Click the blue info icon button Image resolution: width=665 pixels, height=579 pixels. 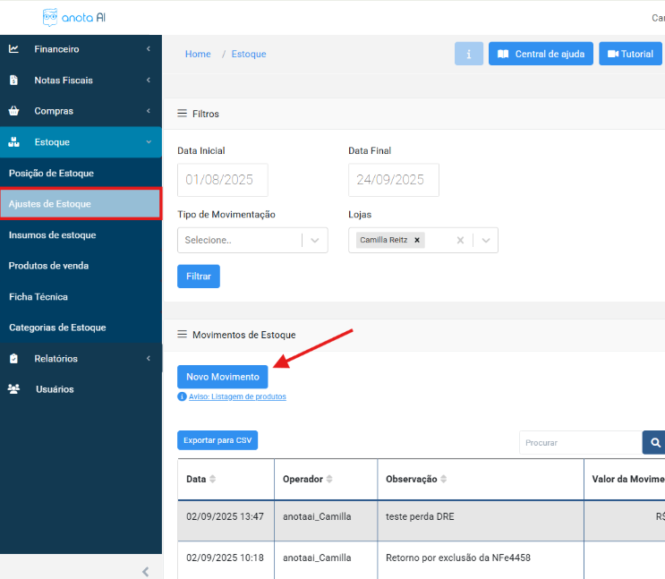pyautogui.click(x=469, y=54)
